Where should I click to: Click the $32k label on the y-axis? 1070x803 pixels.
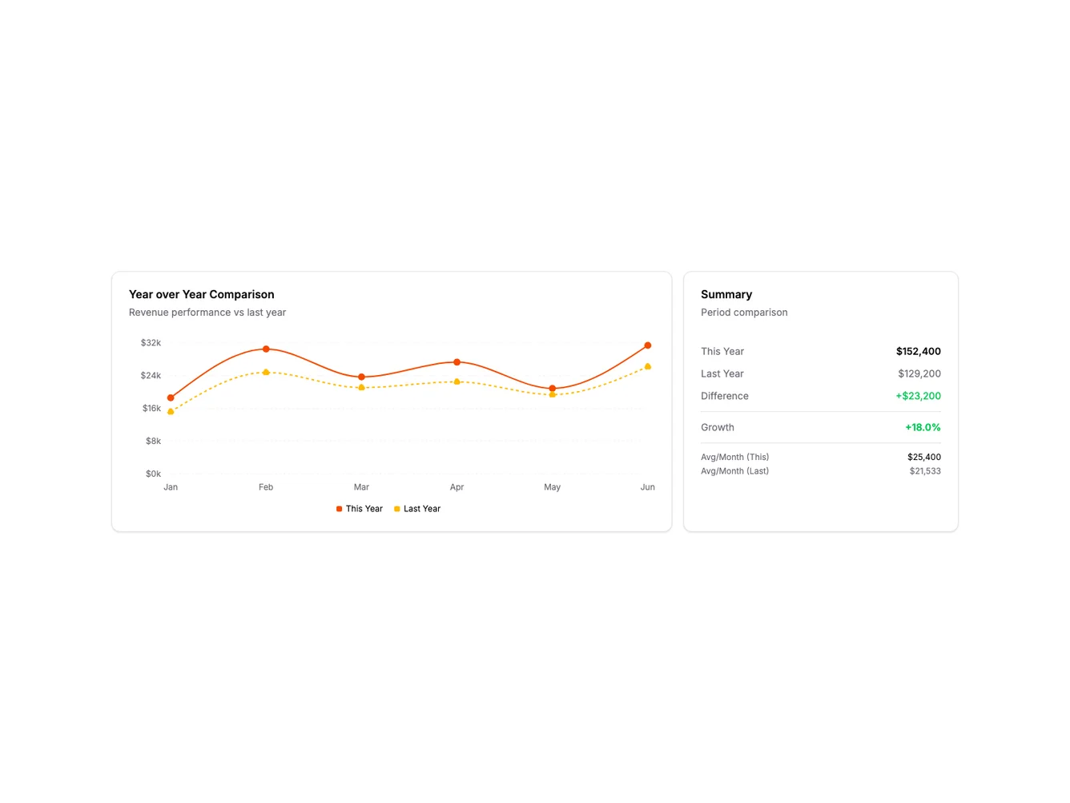[151, 343]
